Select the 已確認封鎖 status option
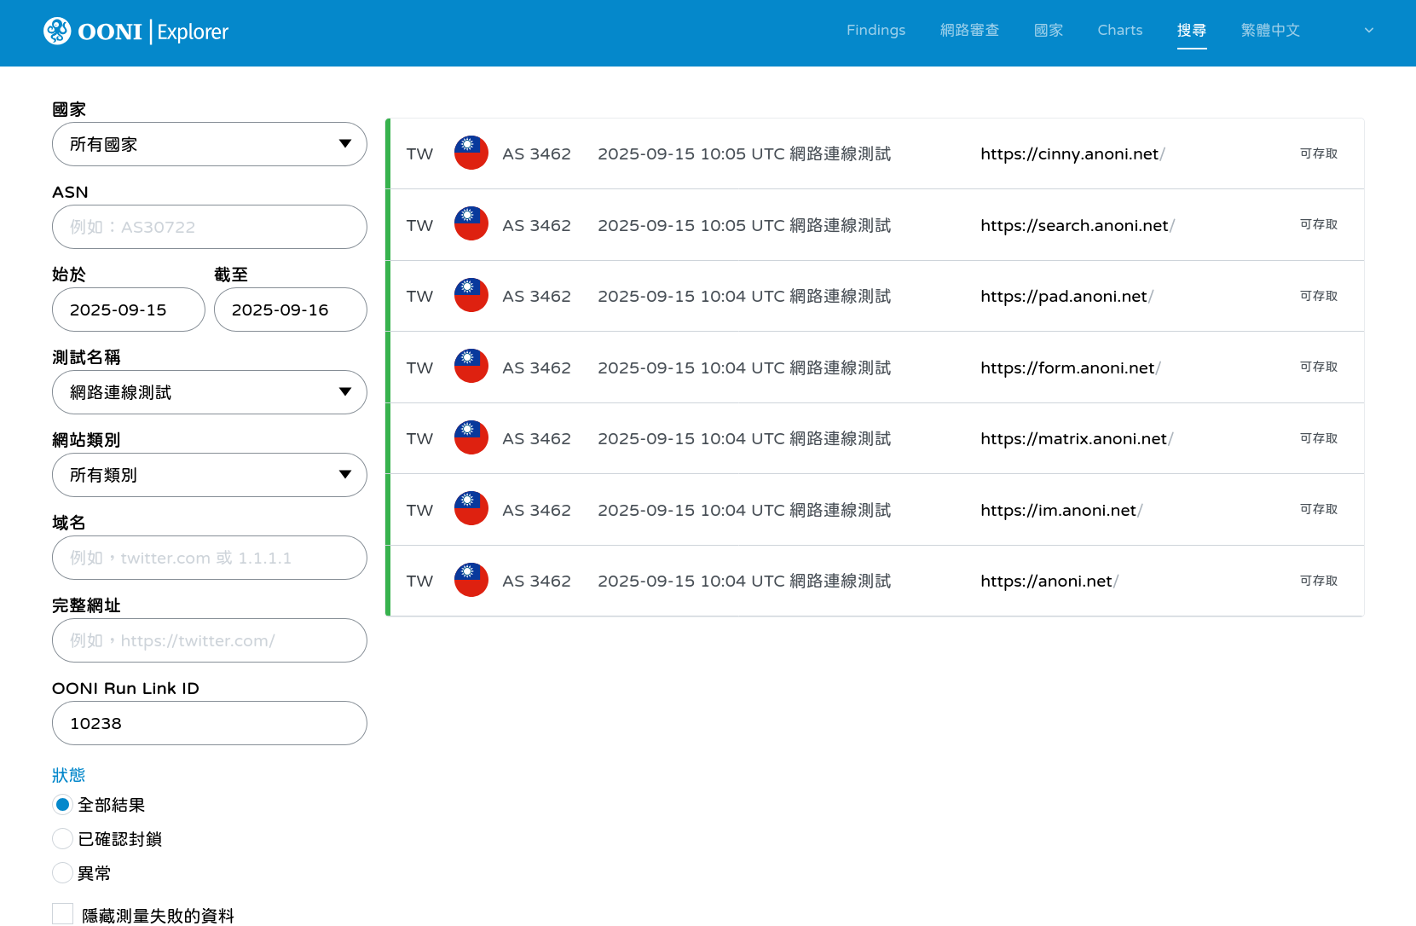The width and height of the screenshot is (1416, 926). tap(62, 839)
